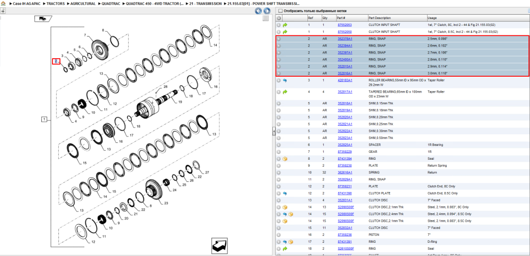Viewport: 530px width, 256px height.
Task: Click the large return arrow icon below diagram
Action: pos(220,245)
